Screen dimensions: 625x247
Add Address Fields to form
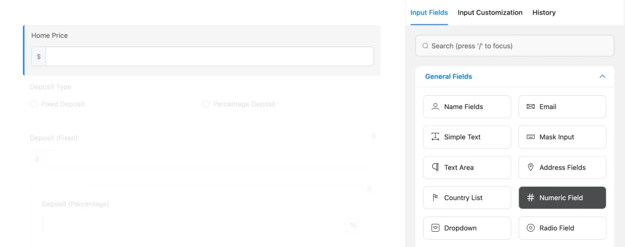pos(562,167)
